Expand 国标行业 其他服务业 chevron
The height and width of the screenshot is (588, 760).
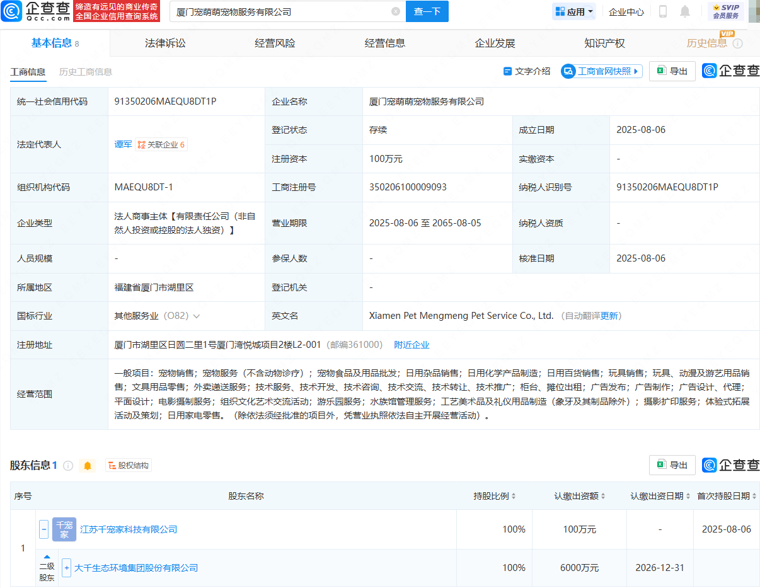[x=197, y=316]
